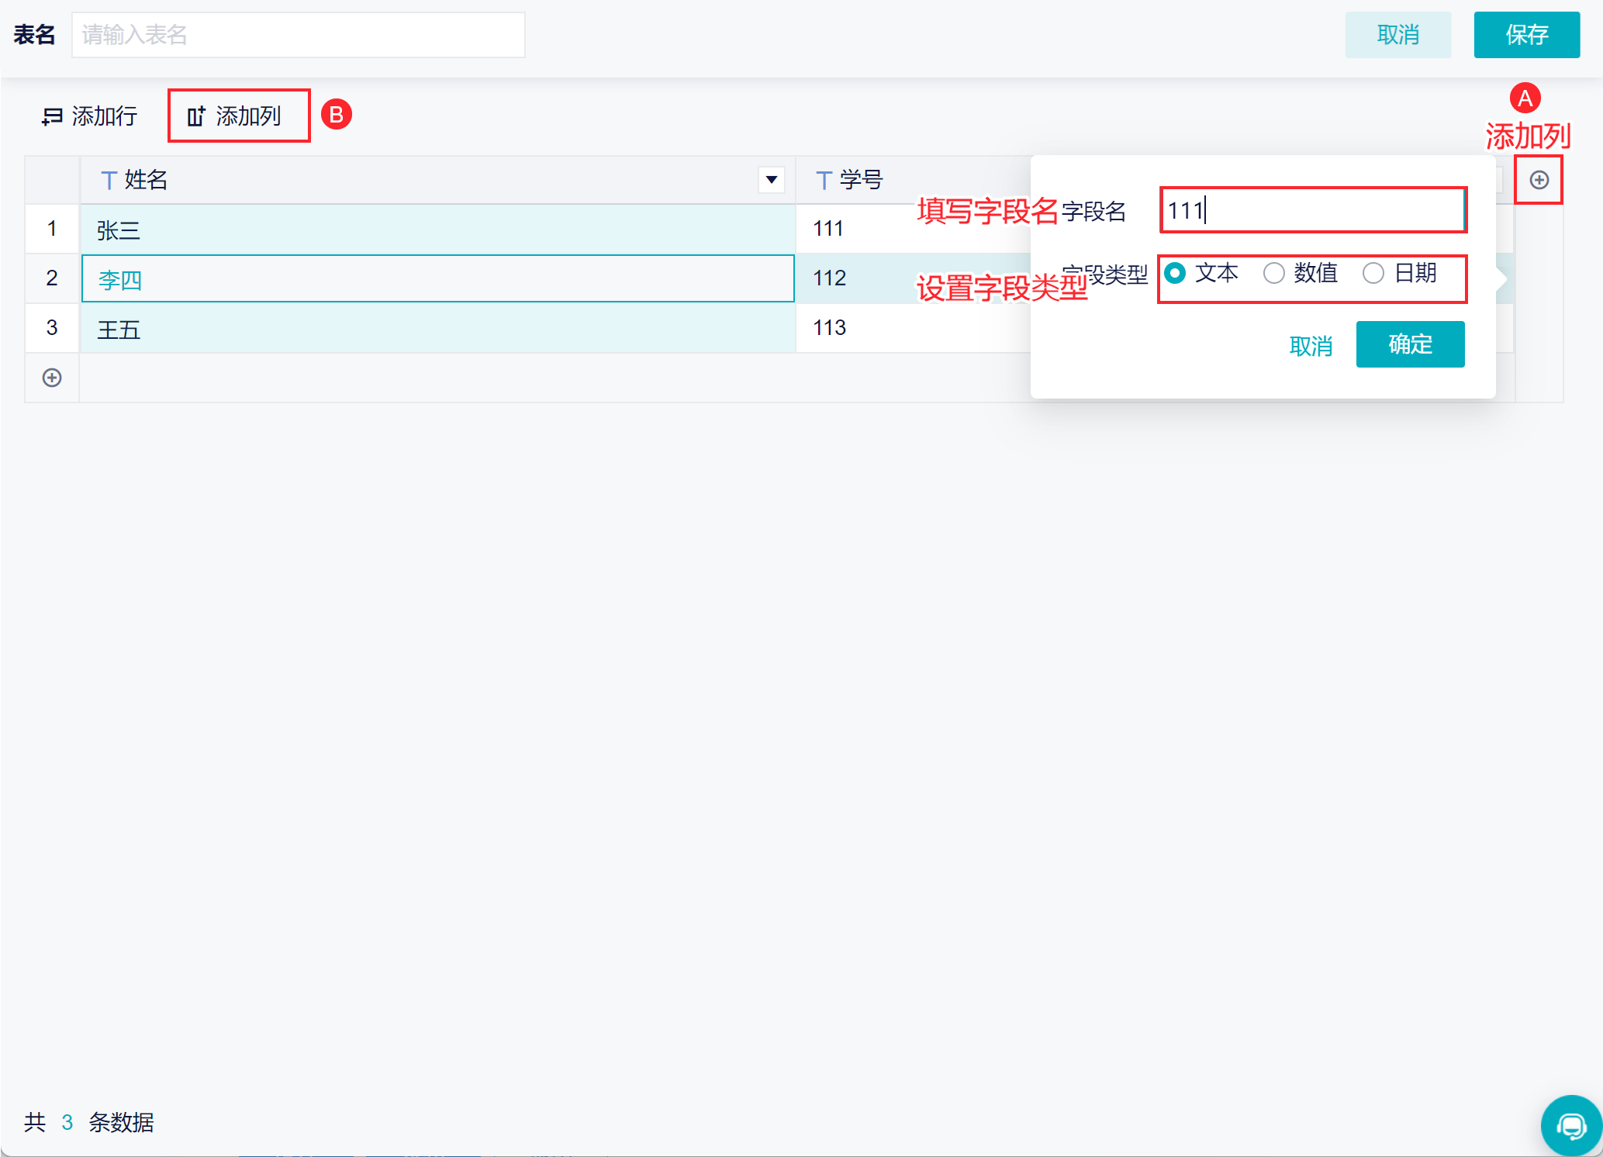
Task: Click the add row toolbar icon
Action: (x=52, y=116)
